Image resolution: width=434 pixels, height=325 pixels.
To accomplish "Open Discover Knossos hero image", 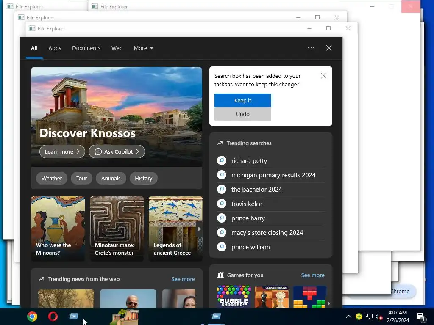I will click(x=117, y=117).
